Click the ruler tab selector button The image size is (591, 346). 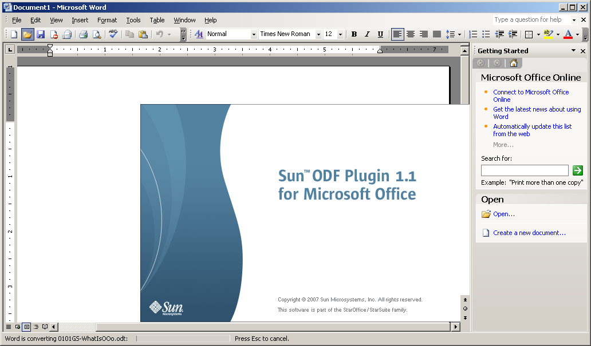click(10, 49)
